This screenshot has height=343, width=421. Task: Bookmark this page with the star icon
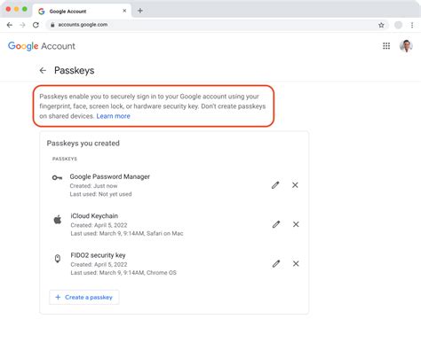[x=381, y=25]
